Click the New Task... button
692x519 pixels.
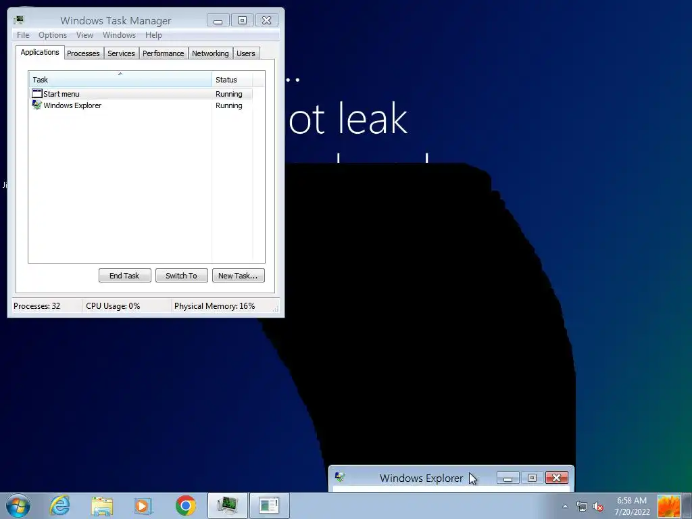[x=238, y=276]
